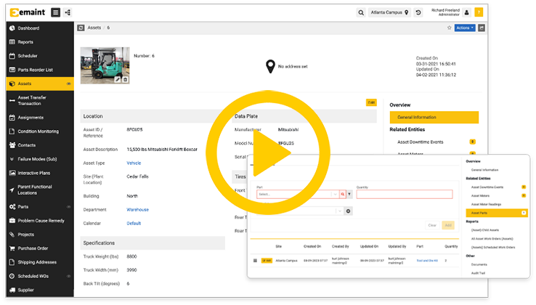The image size is (536, 305).
Task: Open the Warehouse department link
Action: (138, 210)
